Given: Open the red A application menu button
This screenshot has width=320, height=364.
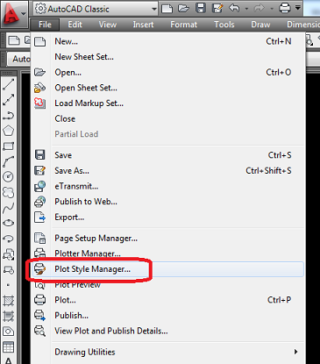Looking at the screenshot, I should pos(14,13).
